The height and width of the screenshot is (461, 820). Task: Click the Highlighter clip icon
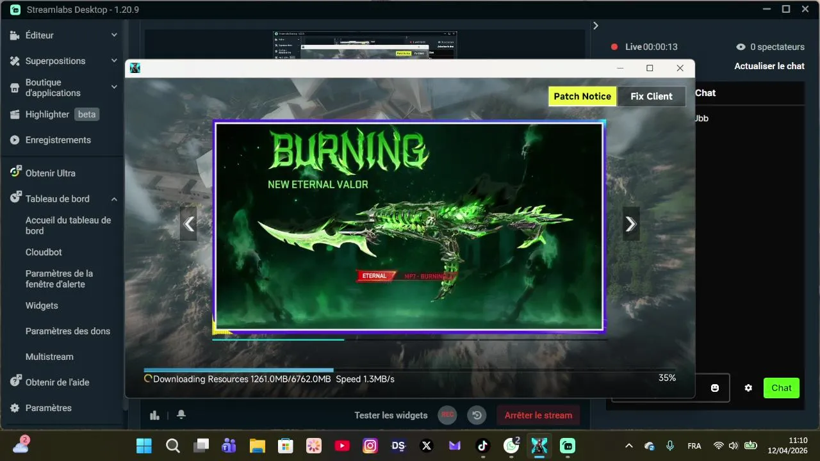(15, 115)
